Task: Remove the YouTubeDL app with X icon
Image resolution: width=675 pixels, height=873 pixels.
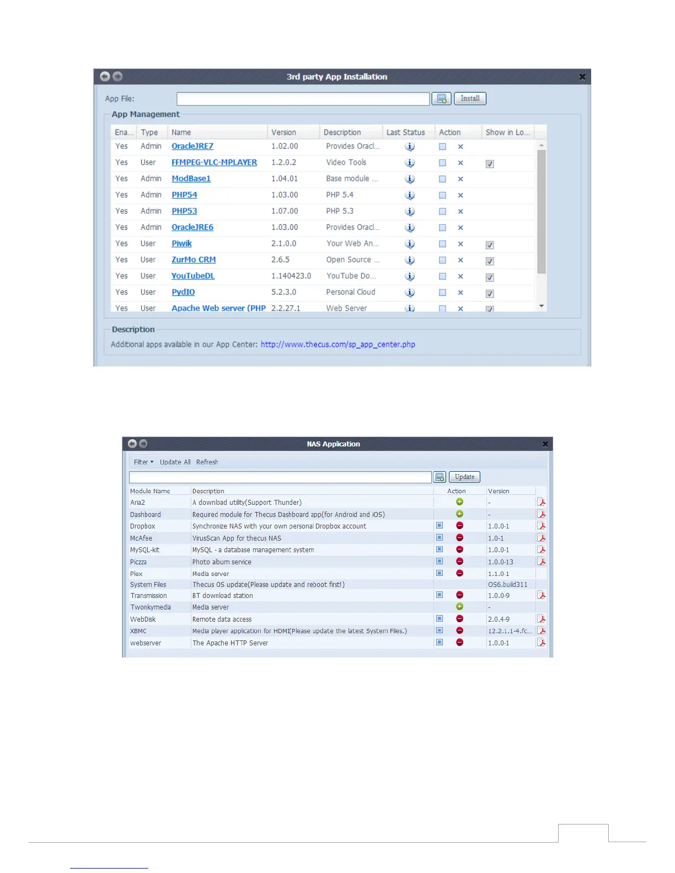Action: coord(460,277)
